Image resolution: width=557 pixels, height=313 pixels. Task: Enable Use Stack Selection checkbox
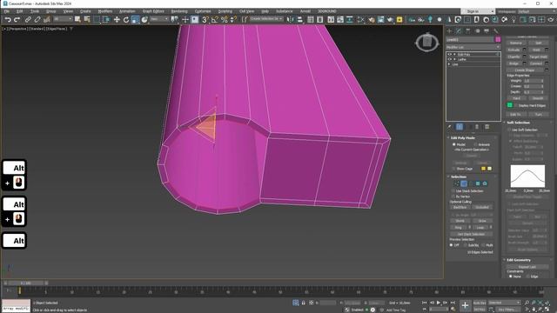[453, 191]
